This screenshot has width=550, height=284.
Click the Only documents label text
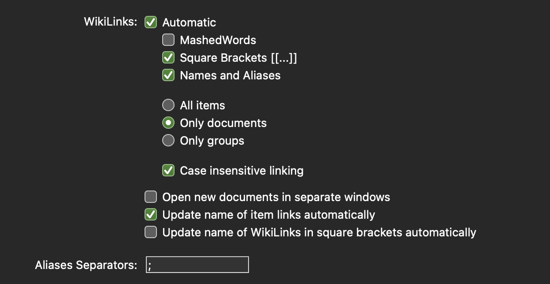pos(223,123)
